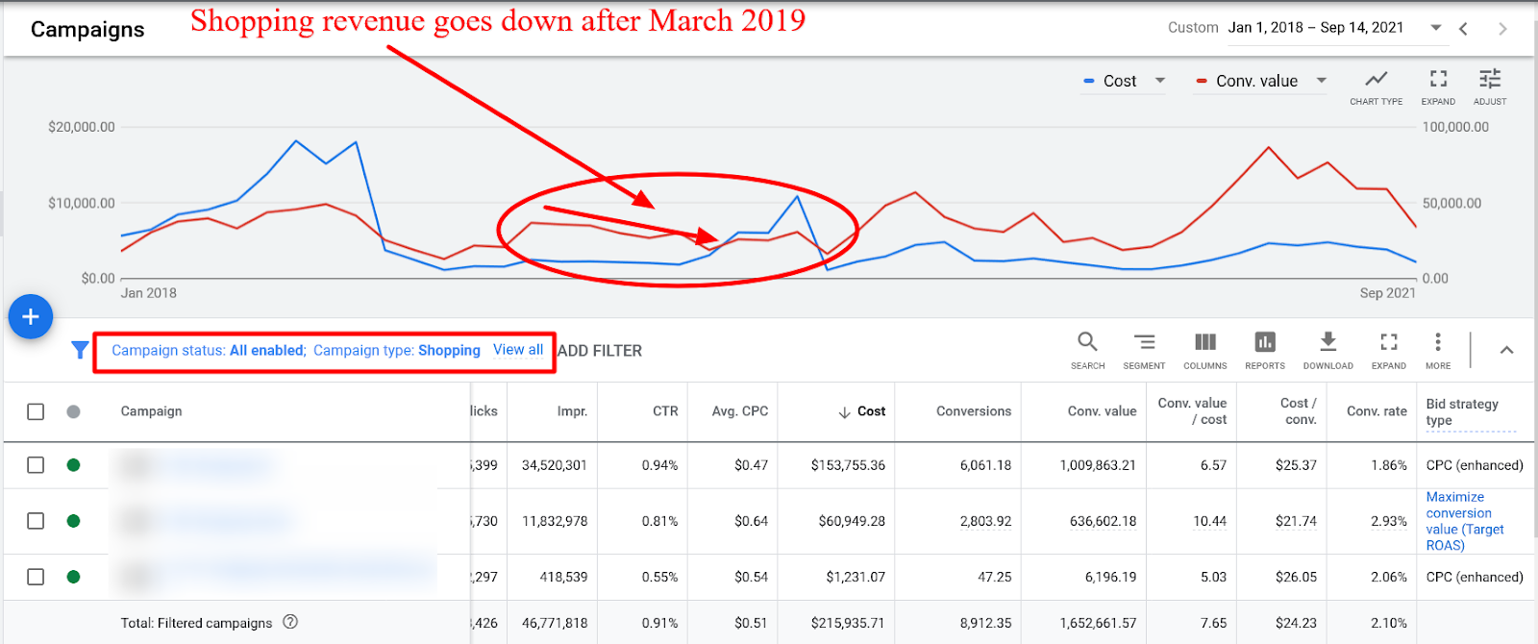
Task: Click the 2,803.92 conversions cell
Action: [x=985, y=521]
